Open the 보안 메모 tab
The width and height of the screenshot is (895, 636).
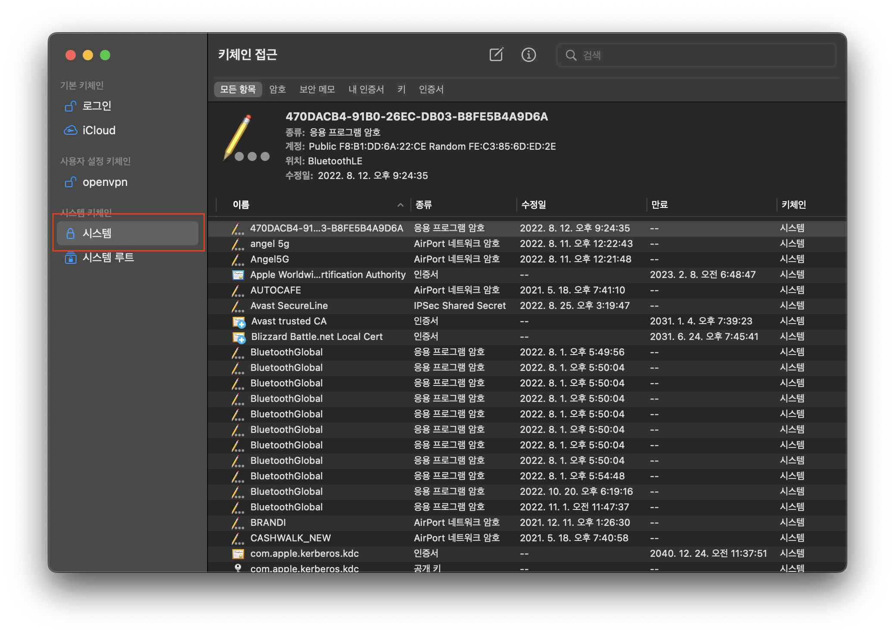point(317,90)
